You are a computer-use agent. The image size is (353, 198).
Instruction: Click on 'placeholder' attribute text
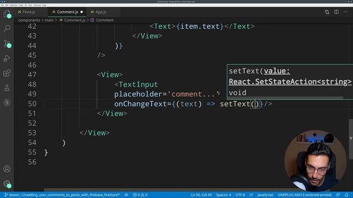click(138, 94)
